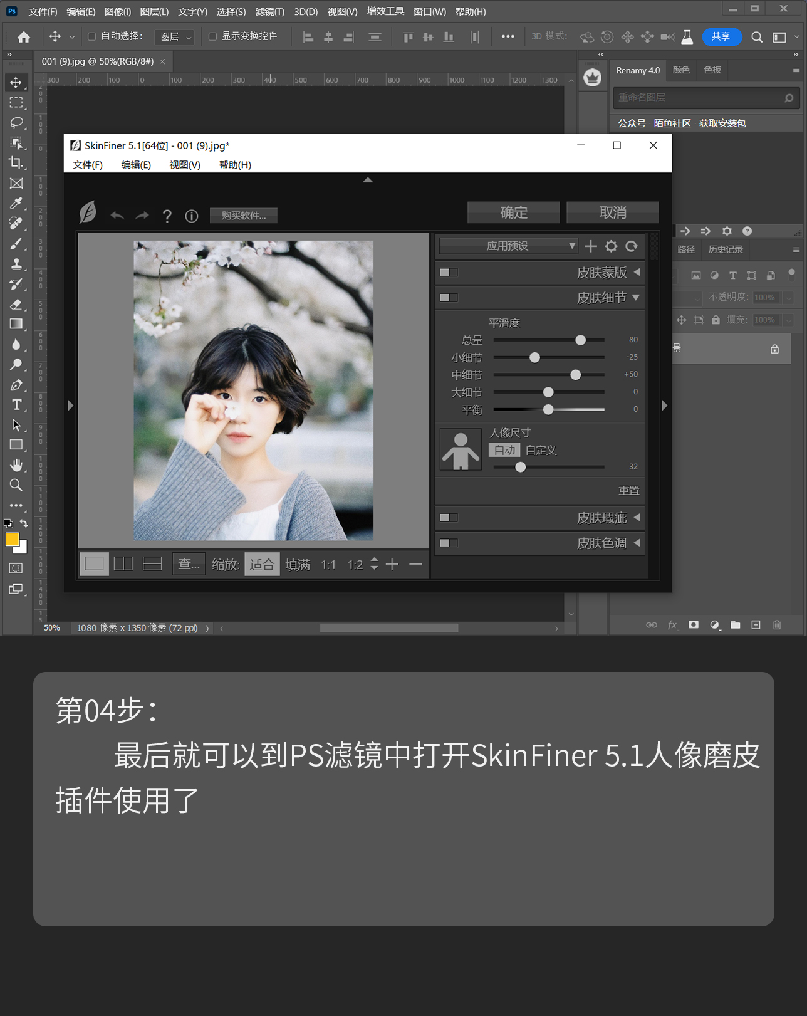
Task: Toggle the 皮肤色调 switch
Action: click(x=449, y=543)
